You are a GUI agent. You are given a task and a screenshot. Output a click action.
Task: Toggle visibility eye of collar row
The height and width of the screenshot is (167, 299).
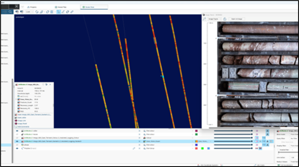[17, 131]
